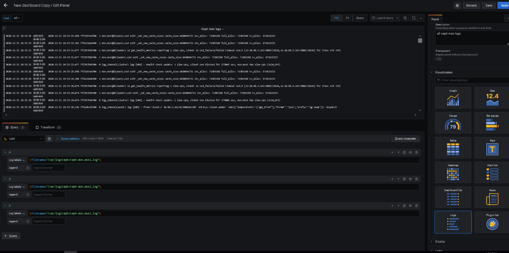This screenshot has height=253, width=509.
Task: Open dashboard settings gear icon
Action: (457, 5)
